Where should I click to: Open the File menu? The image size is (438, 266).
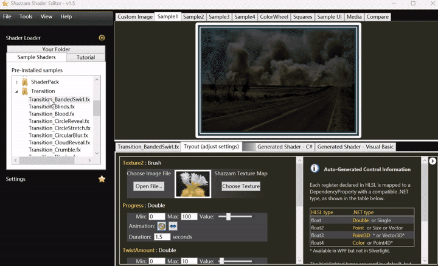coord(7,16)
